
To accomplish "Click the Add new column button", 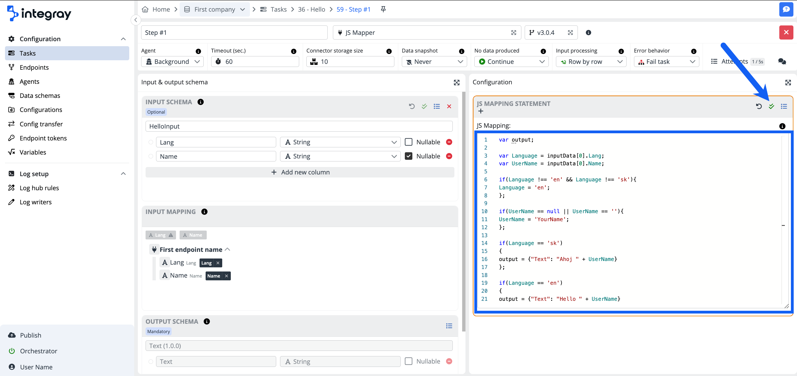I will pyautogui.click(x=299, y=172).
